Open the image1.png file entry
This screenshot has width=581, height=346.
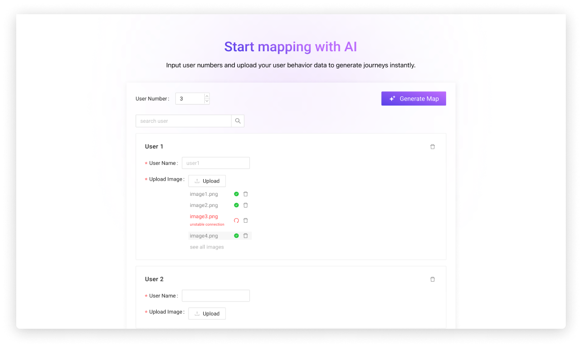pos(204,194)
